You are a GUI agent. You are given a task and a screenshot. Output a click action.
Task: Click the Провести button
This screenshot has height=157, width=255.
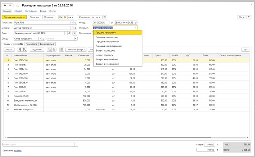(x=49, y=17)
